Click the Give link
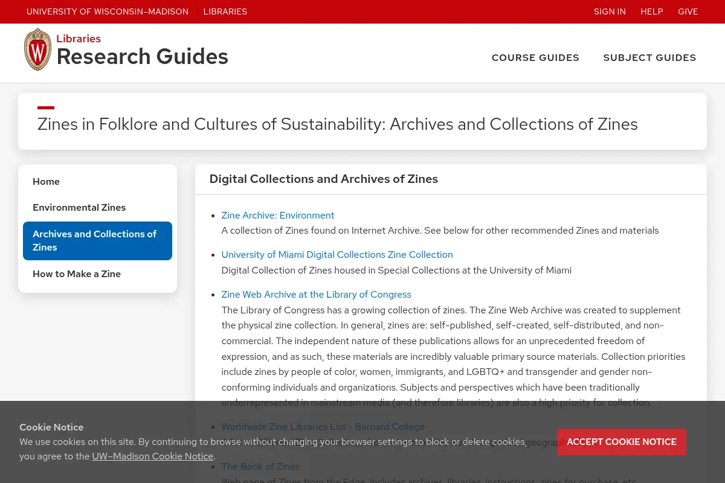The height and width of the screenshot is (483, 725). (688, 11)
